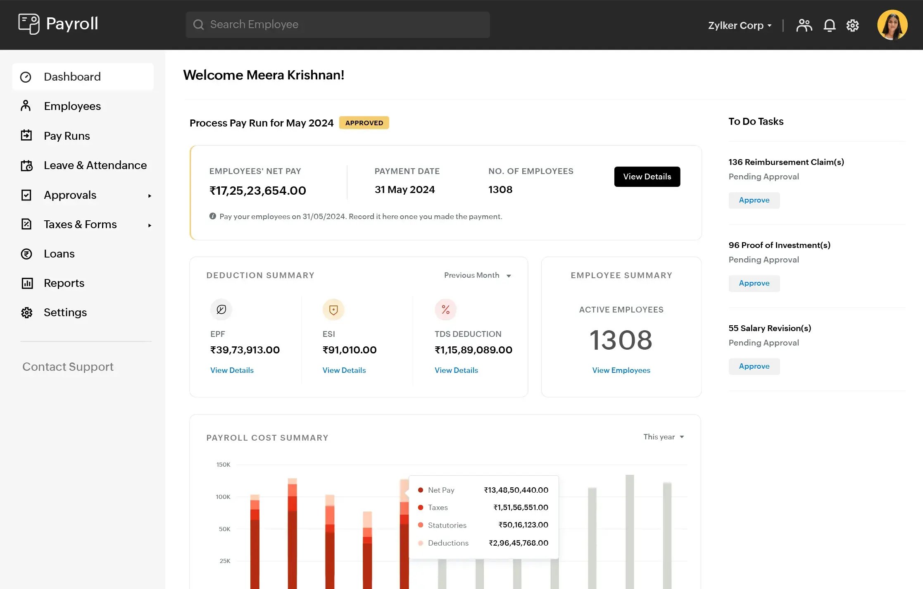Open the EPF deduction shield icon

pos(221,309)
